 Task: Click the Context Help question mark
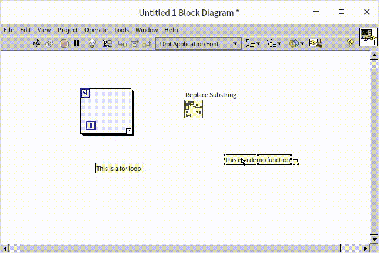(350, 43)
